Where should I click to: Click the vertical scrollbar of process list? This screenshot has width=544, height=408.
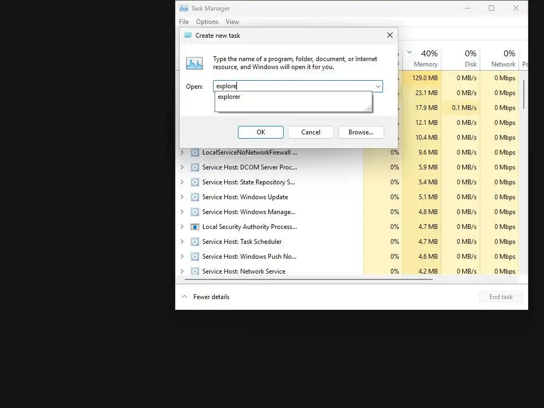pos(523,95)
